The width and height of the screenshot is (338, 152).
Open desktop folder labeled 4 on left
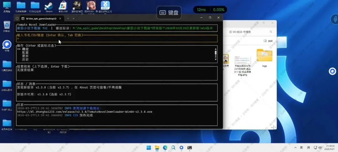click(x=7, y=125)
